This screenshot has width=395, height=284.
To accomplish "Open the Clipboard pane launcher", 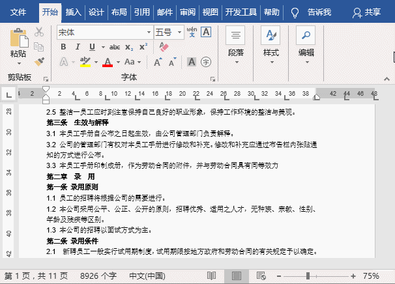I will click(46, 79).
